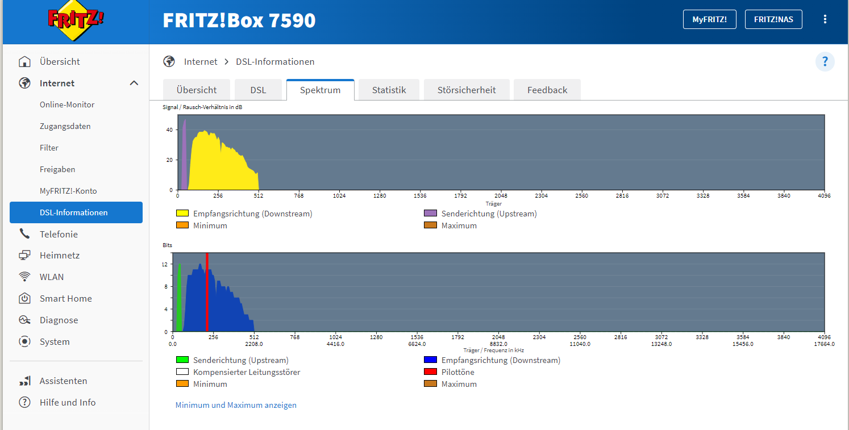The image size is (849, 430).
Task: Click blue Empfangsrichtung (Downstream) legend swatch
Action: 430,360
